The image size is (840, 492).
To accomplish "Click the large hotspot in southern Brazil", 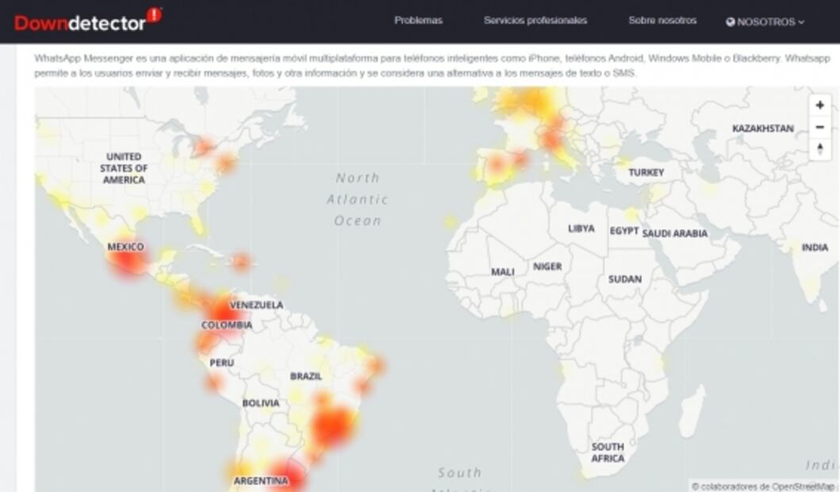I will 333,426.
